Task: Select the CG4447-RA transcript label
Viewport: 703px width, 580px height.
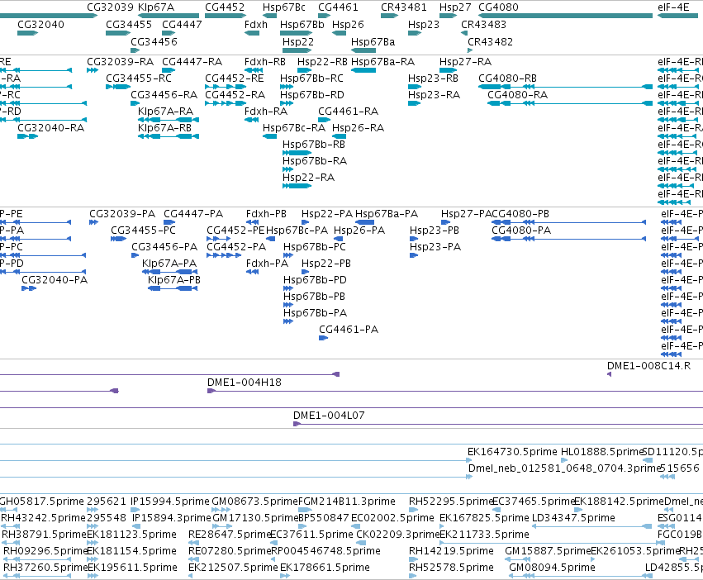Action: pyautogui.click(x=192, y=61)
